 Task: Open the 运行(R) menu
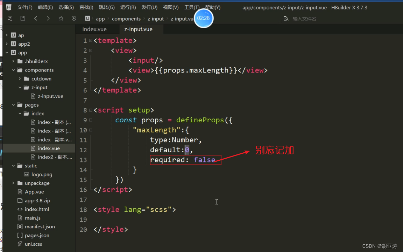click(128, 7)
